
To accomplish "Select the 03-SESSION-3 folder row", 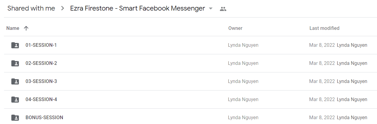I will [190, 81].
